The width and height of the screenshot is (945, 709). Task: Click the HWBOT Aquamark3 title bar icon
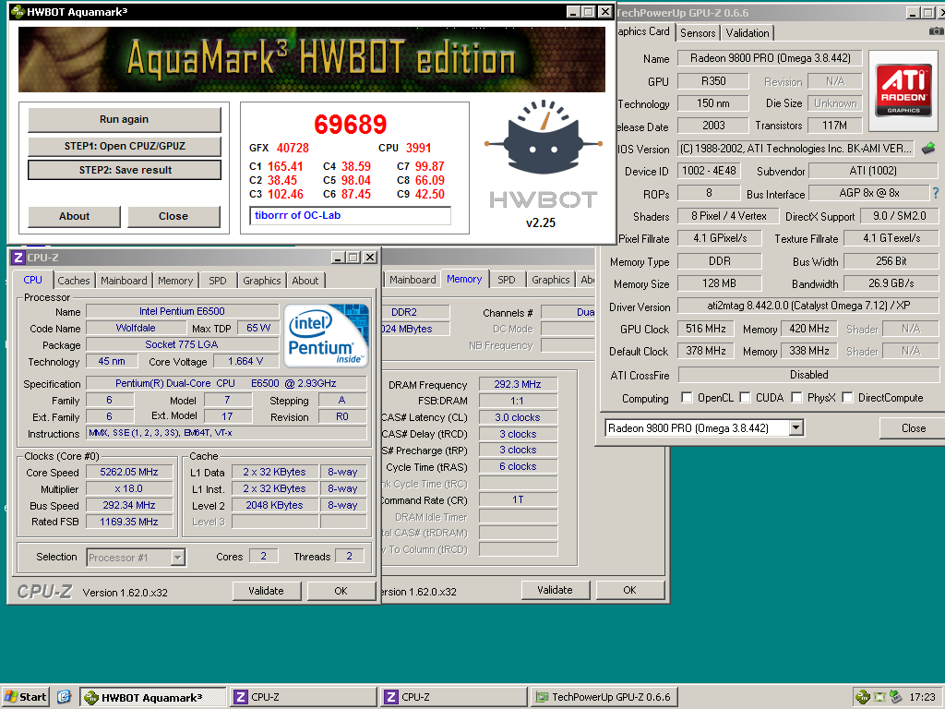pos(18,11)
